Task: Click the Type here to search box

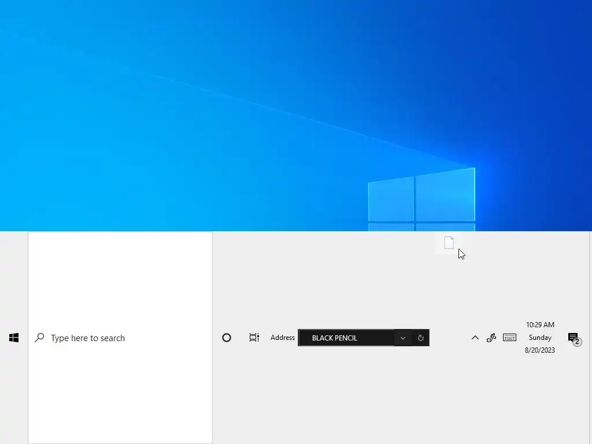Action: point(120,338)
